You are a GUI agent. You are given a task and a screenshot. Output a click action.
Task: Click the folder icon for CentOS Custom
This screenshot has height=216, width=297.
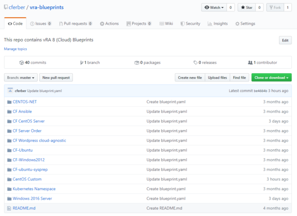coord(9,179)
